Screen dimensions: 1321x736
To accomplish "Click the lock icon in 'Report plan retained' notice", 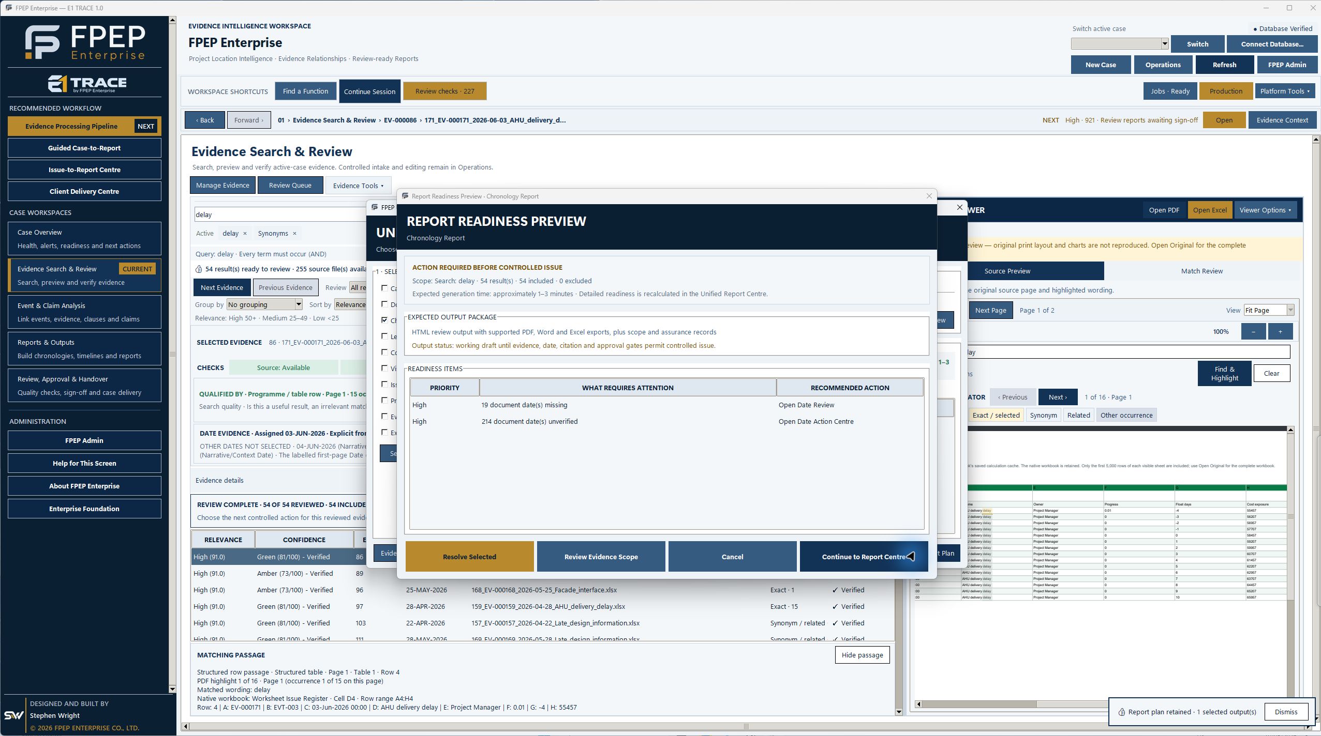I will tap(1121, 712).
